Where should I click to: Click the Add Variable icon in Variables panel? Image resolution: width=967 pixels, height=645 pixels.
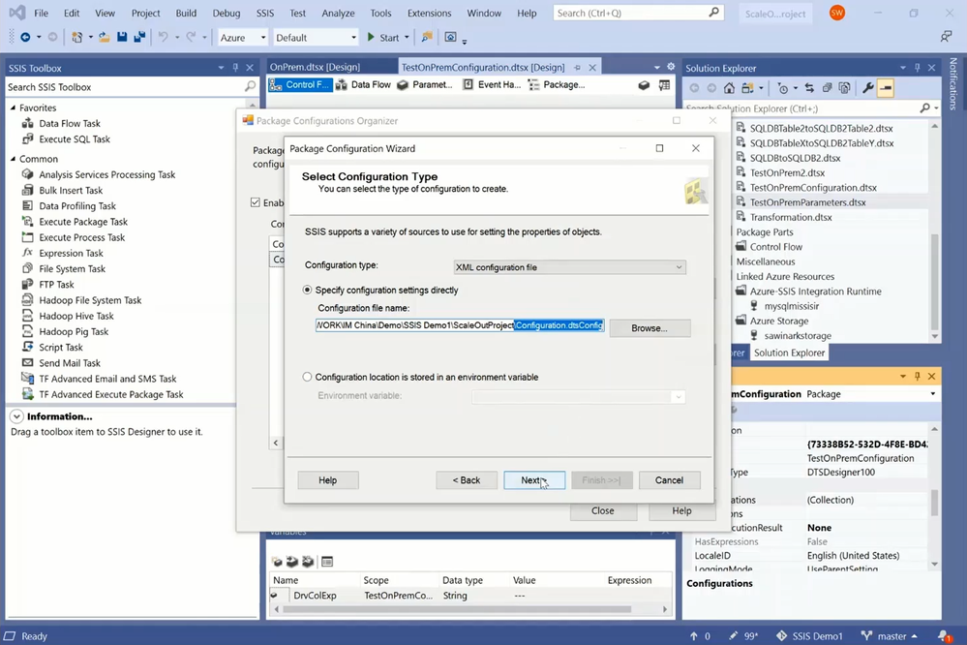pyautogui.click(x=277, y=561)
